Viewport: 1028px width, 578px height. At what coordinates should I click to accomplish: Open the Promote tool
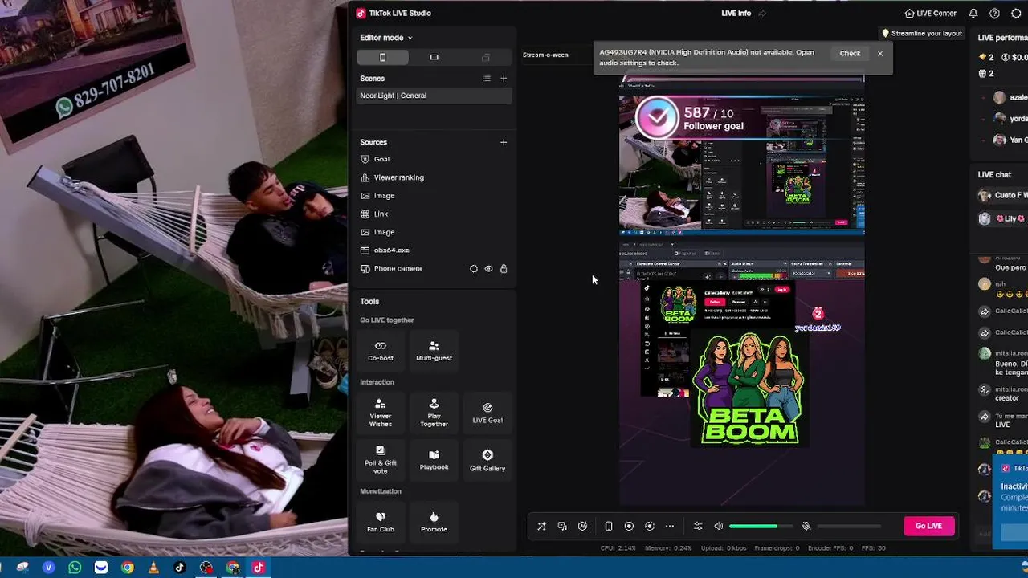tap(434, 522)
